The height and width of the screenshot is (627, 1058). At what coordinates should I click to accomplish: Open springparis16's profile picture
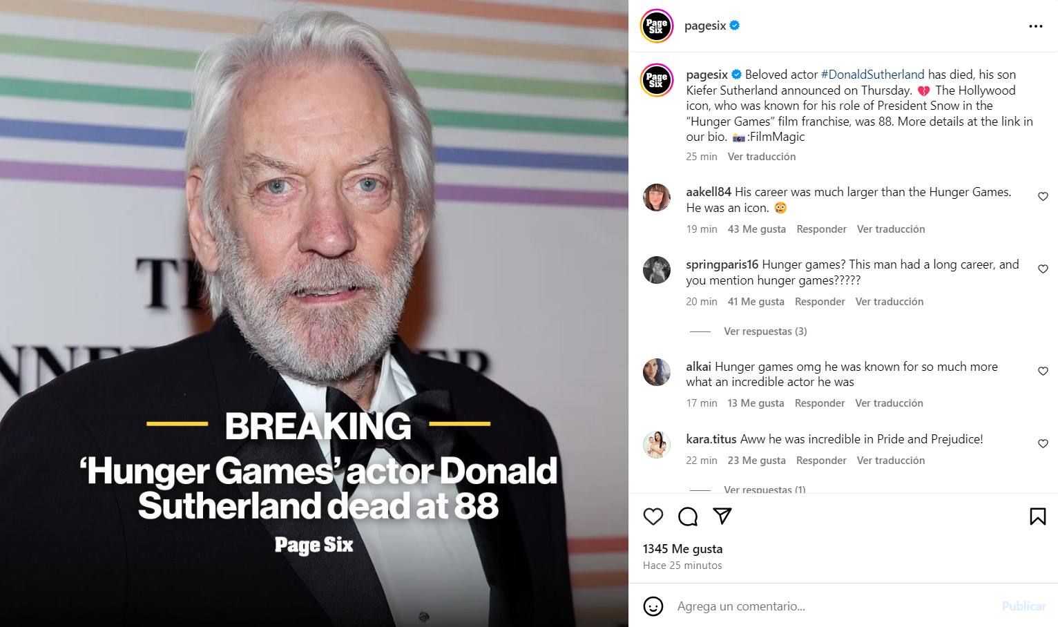657,270
